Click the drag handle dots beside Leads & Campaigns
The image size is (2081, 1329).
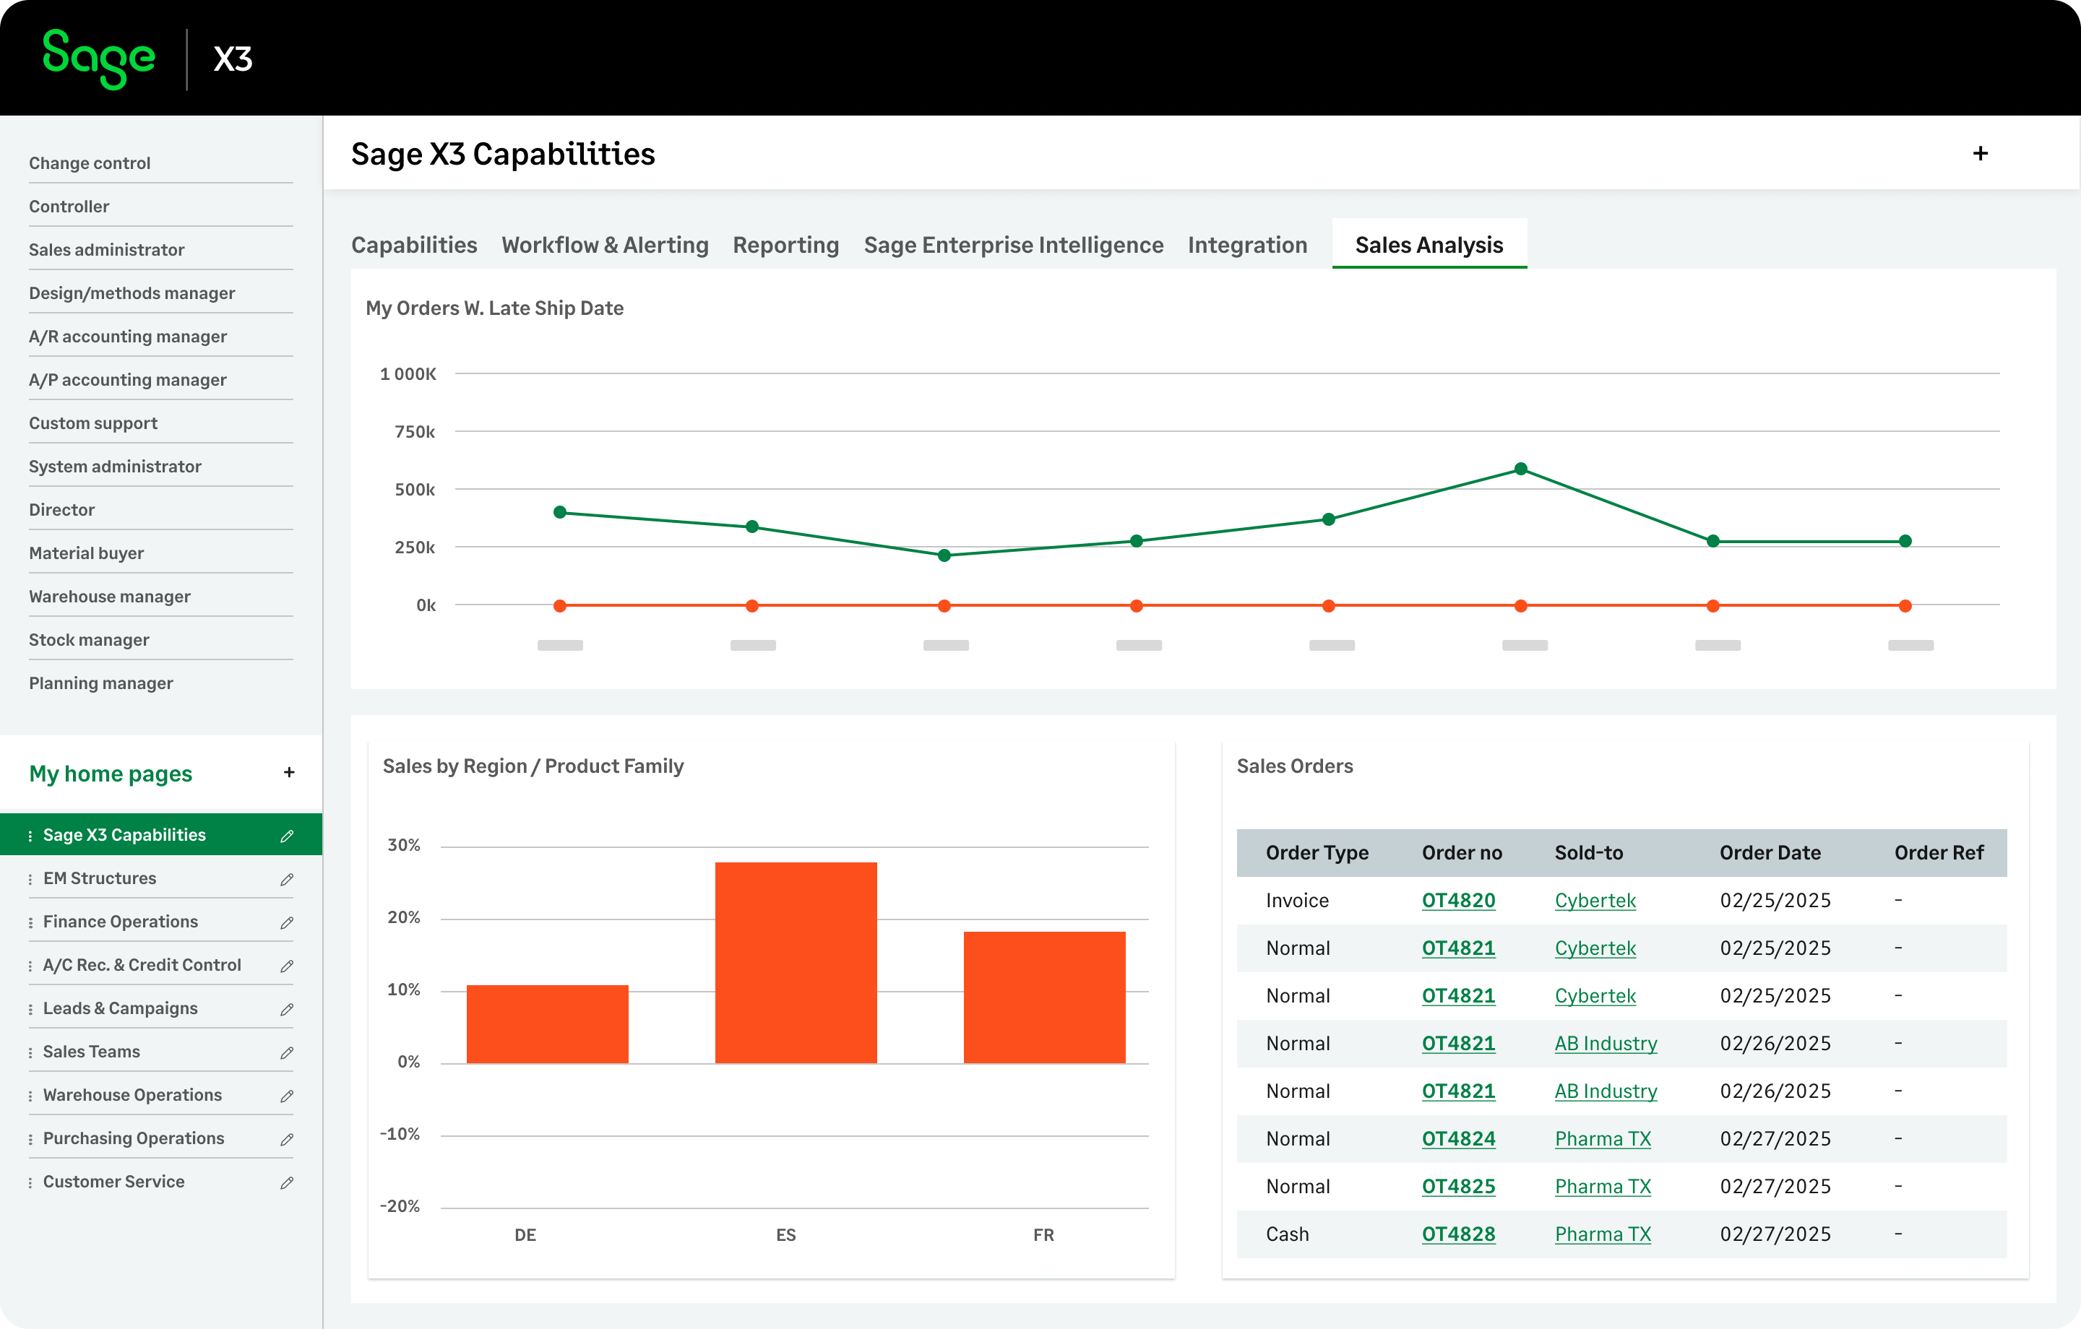tap(30, 1009)
